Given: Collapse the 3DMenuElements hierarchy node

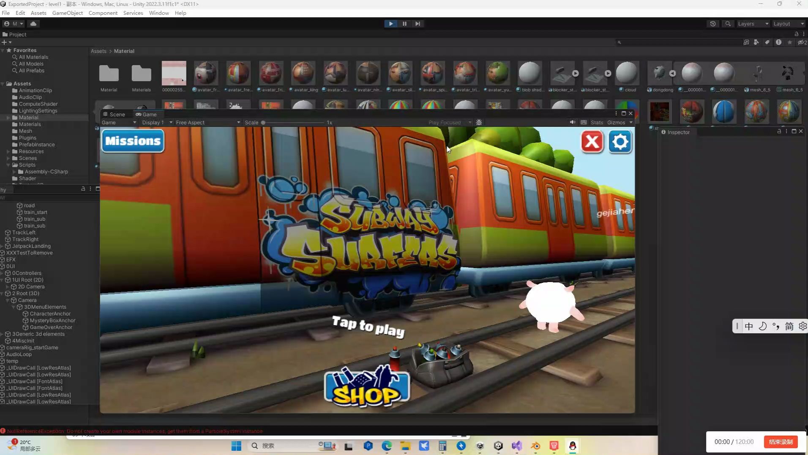Looking at the screenshot, I should [x=13, y=307].
